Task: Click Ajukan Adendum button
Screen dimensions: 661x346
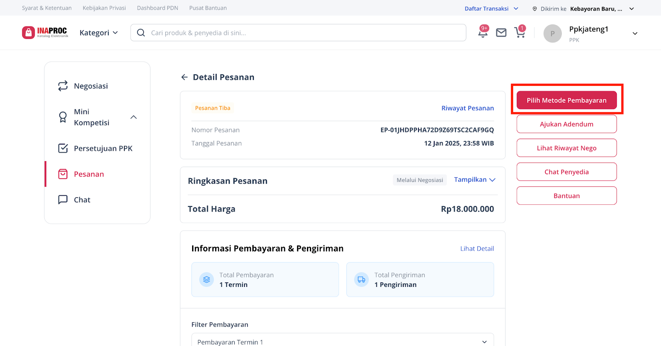Action: point(566,124)
